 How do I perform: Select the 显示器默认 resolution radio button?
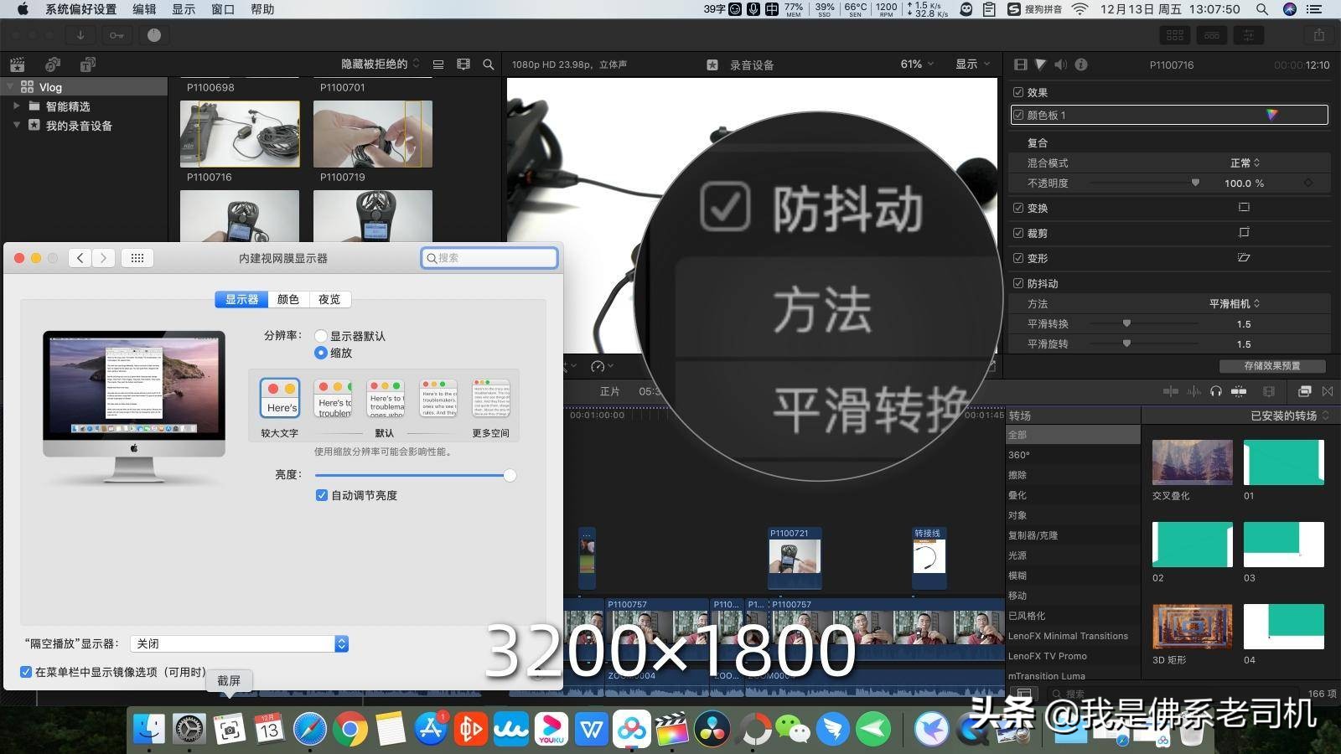tap(321, 335)
